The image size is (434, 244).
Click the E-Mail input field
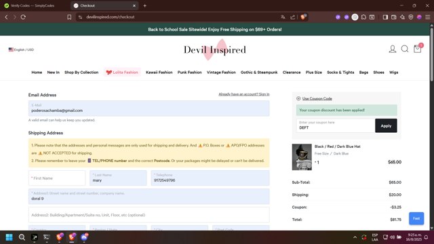click(x=149, y=108)
